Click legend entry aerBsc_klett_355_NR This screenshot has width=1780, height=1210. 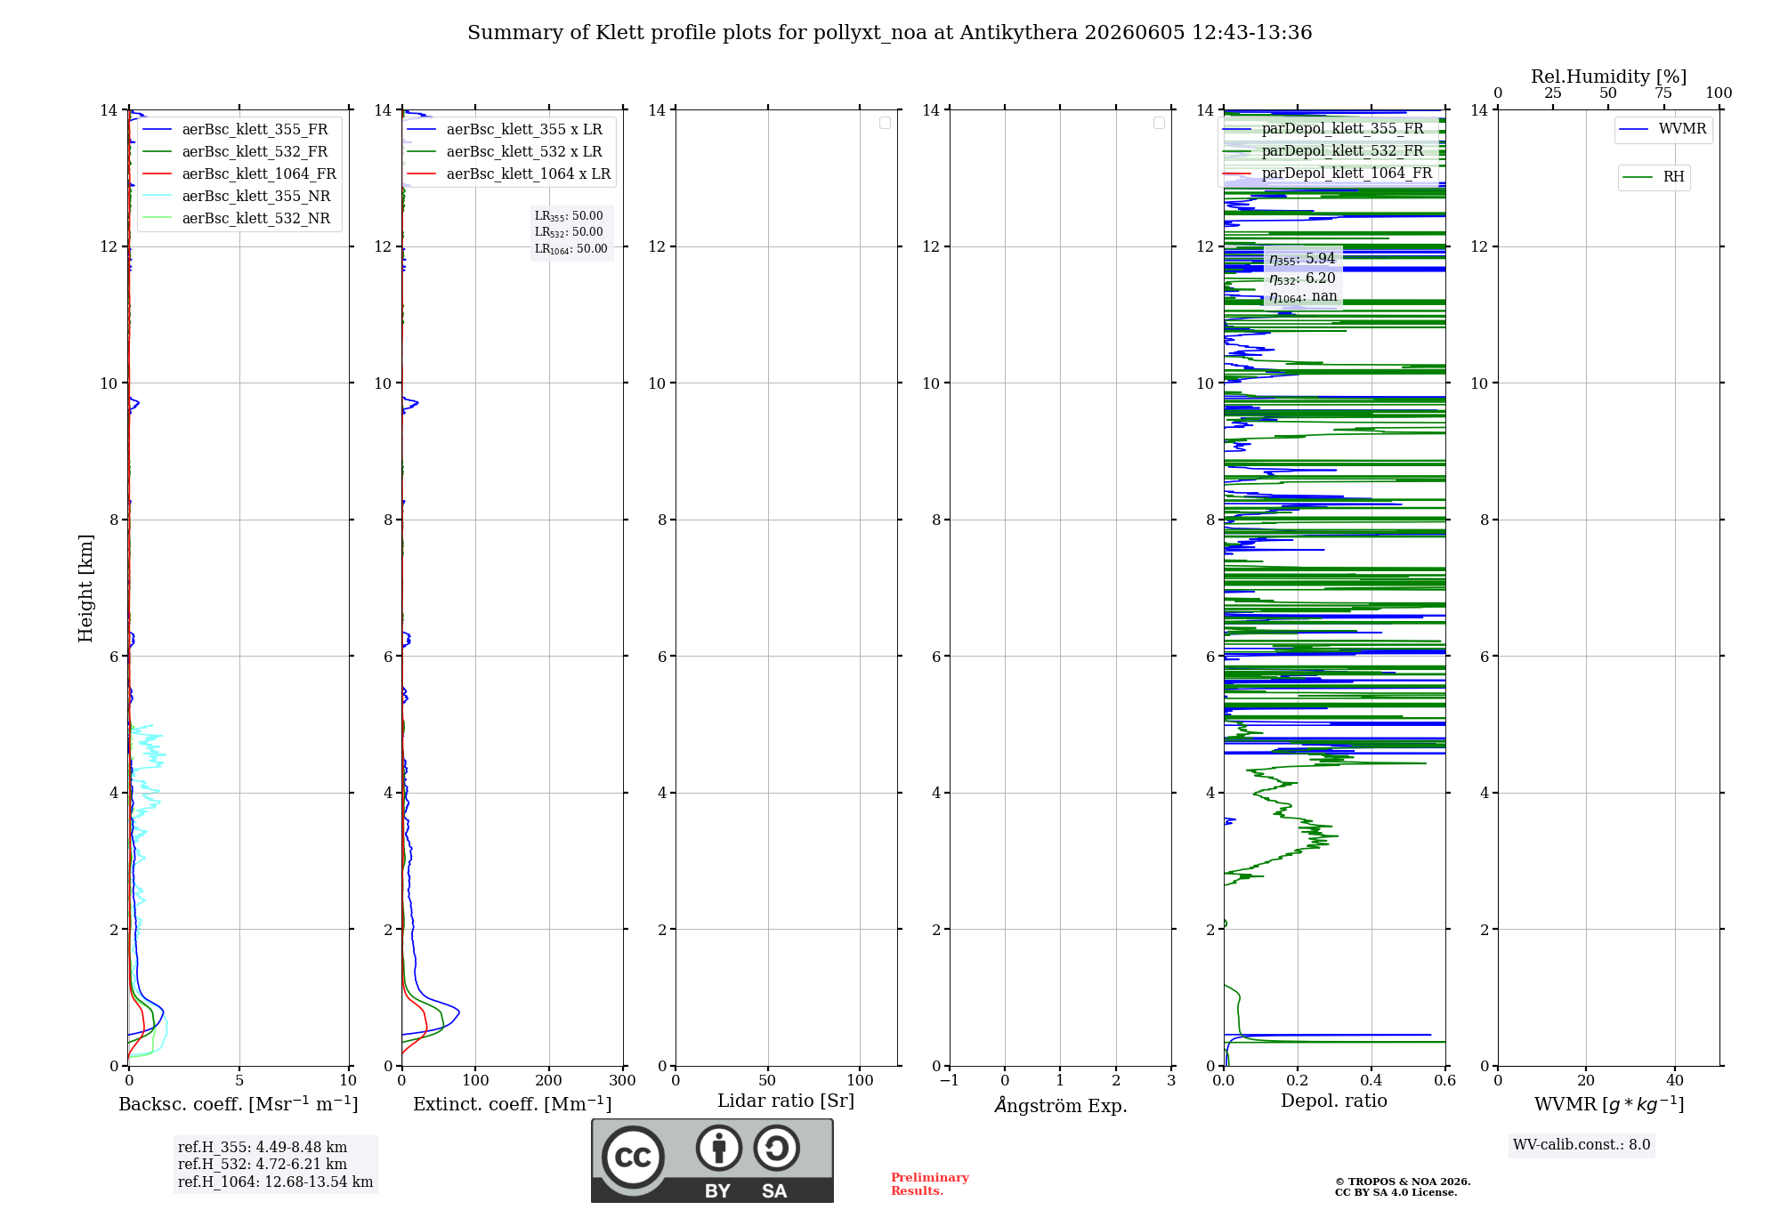[x=236, y=197]
